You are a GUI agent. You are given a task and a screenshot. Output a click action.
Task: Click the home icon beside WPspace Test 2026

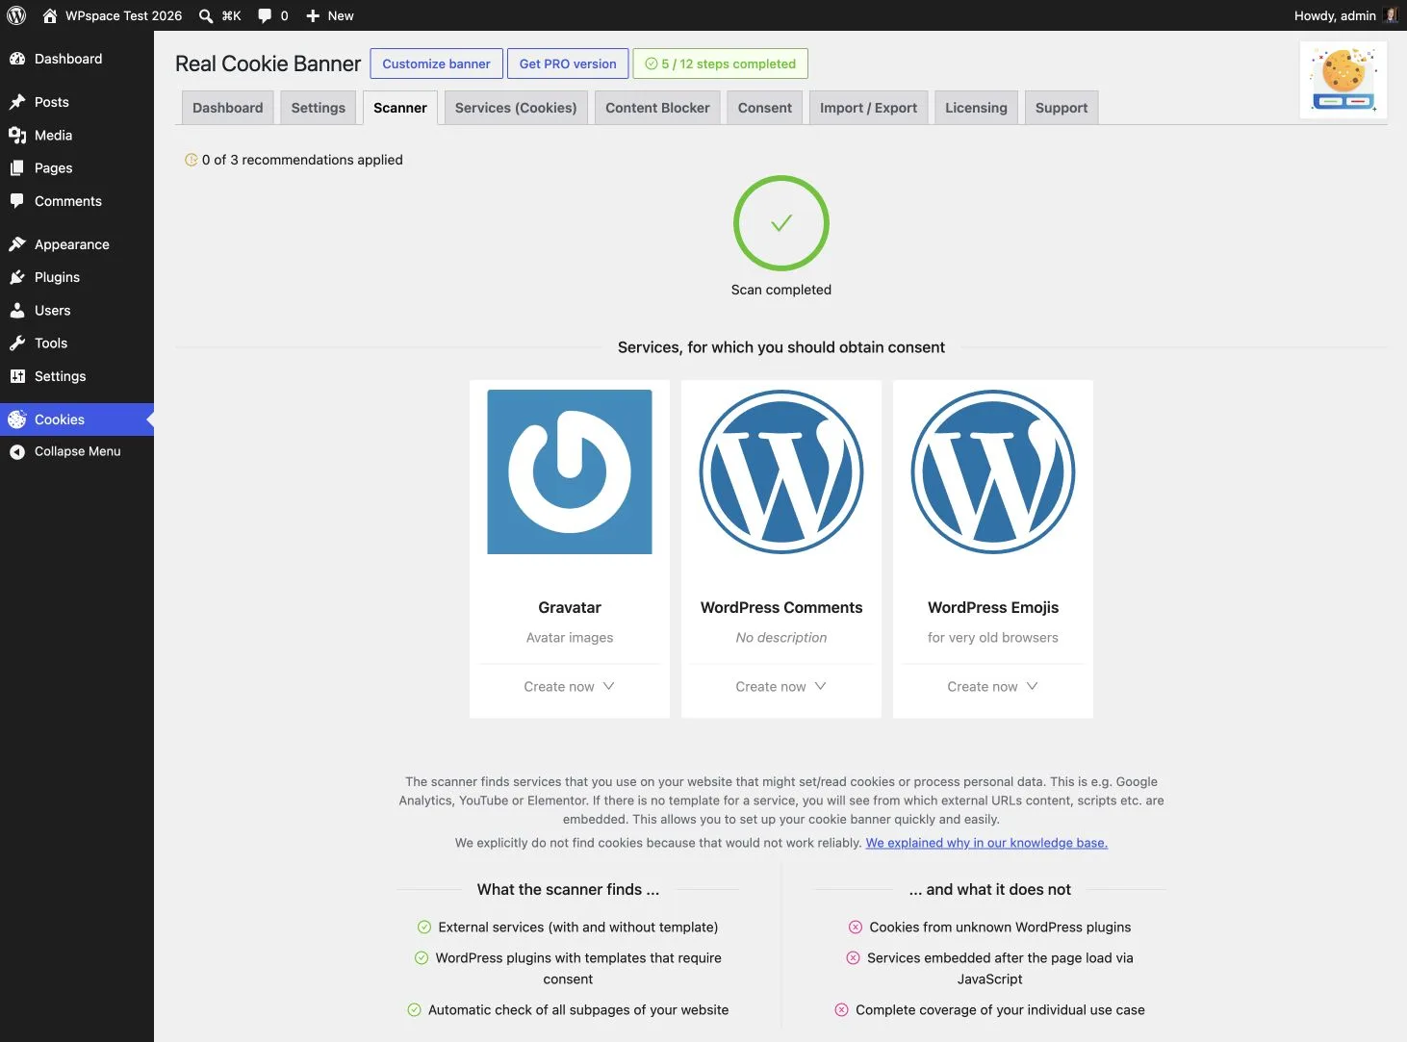50,15
